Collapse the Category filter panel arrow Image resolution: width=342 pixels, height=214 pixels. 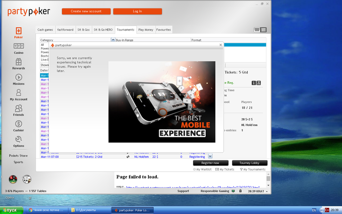click(x=113, y=40)
